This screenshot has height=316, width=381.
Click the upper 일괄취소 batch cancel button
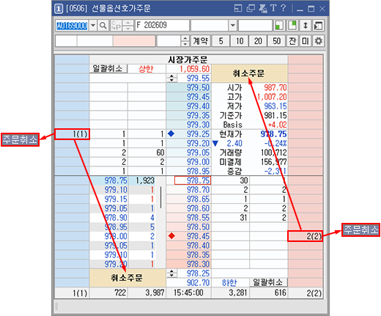click(x=108, y=69)
